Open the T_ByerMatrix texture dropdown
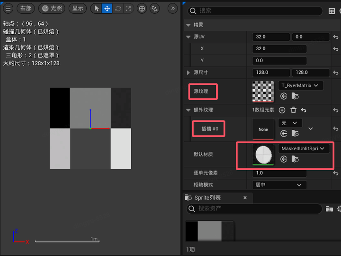The image size is (341, 256). pyautogui.click(x=301, y=85)
